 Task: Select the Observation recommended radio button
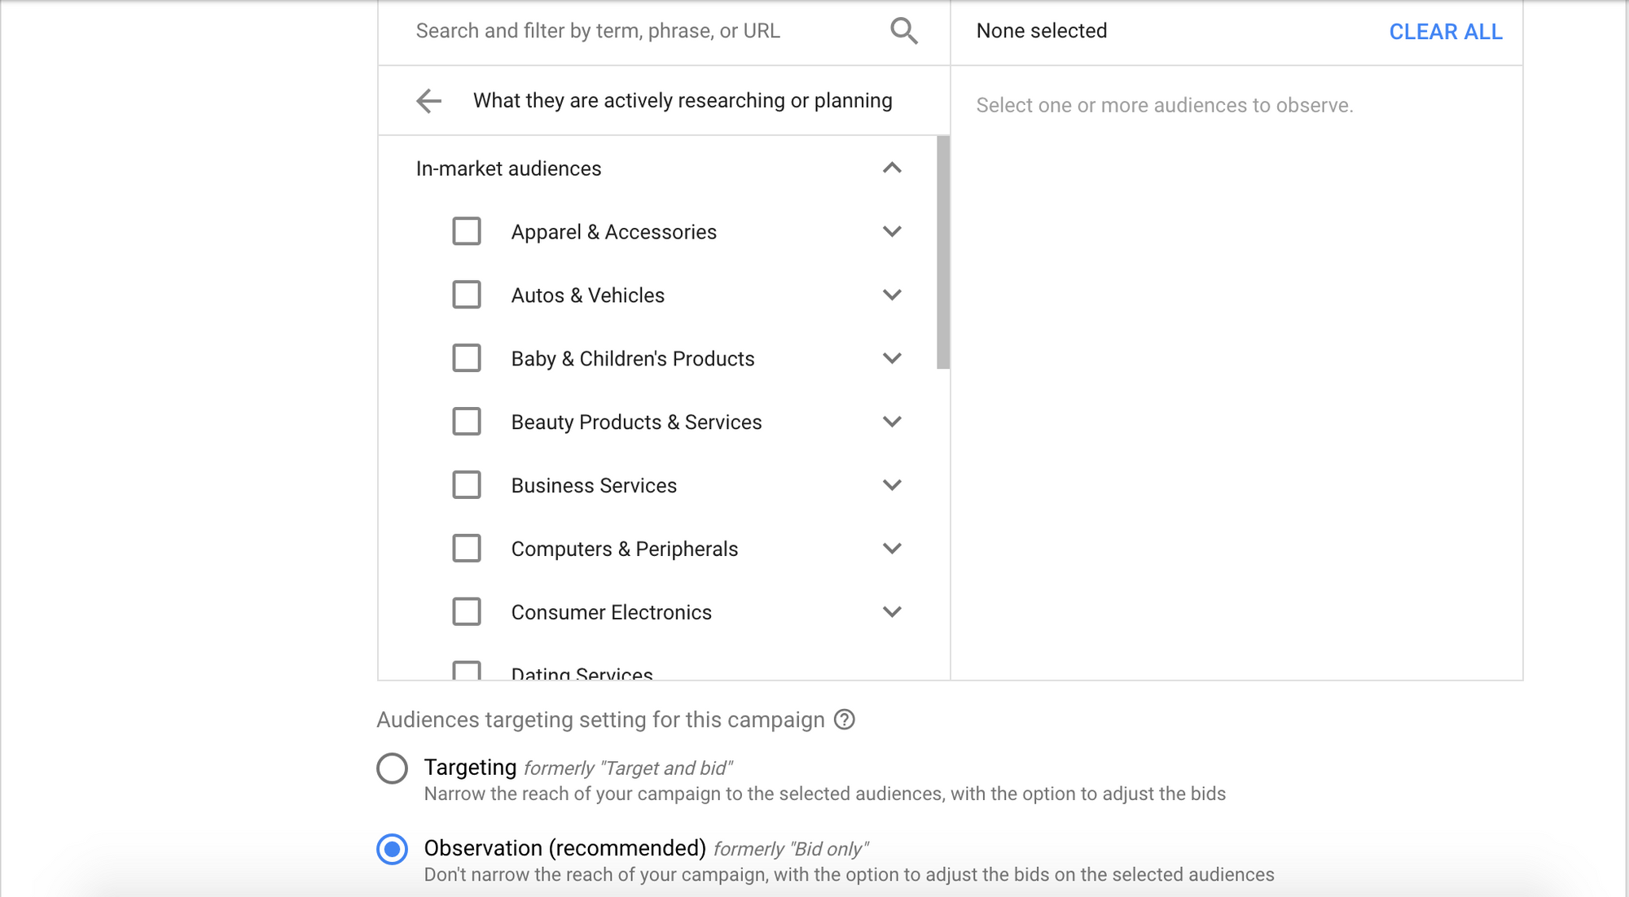393,848
